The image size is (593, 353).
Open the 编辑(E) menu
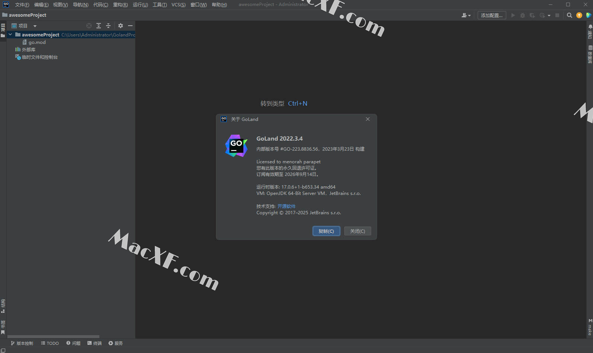pyautogui.click(x=41, y=5)
